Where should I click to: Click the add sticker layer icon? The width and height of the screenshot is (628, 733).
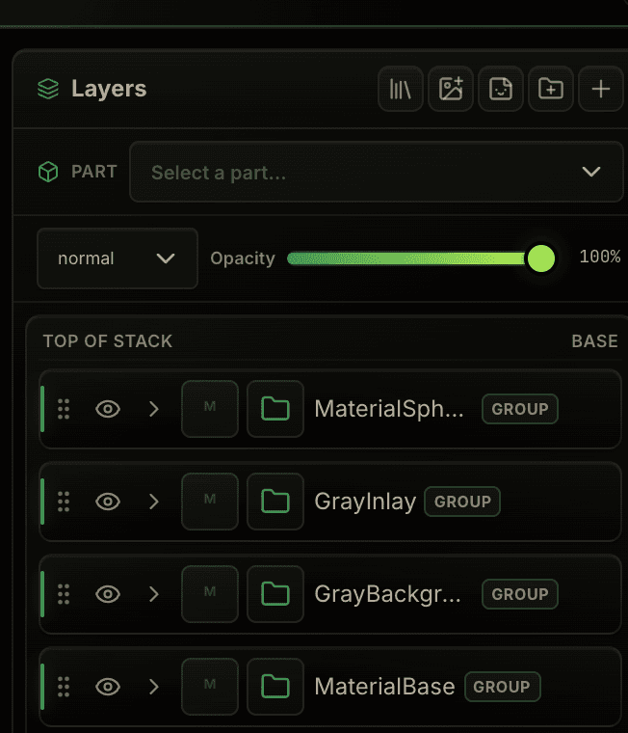tap(501, 89)
